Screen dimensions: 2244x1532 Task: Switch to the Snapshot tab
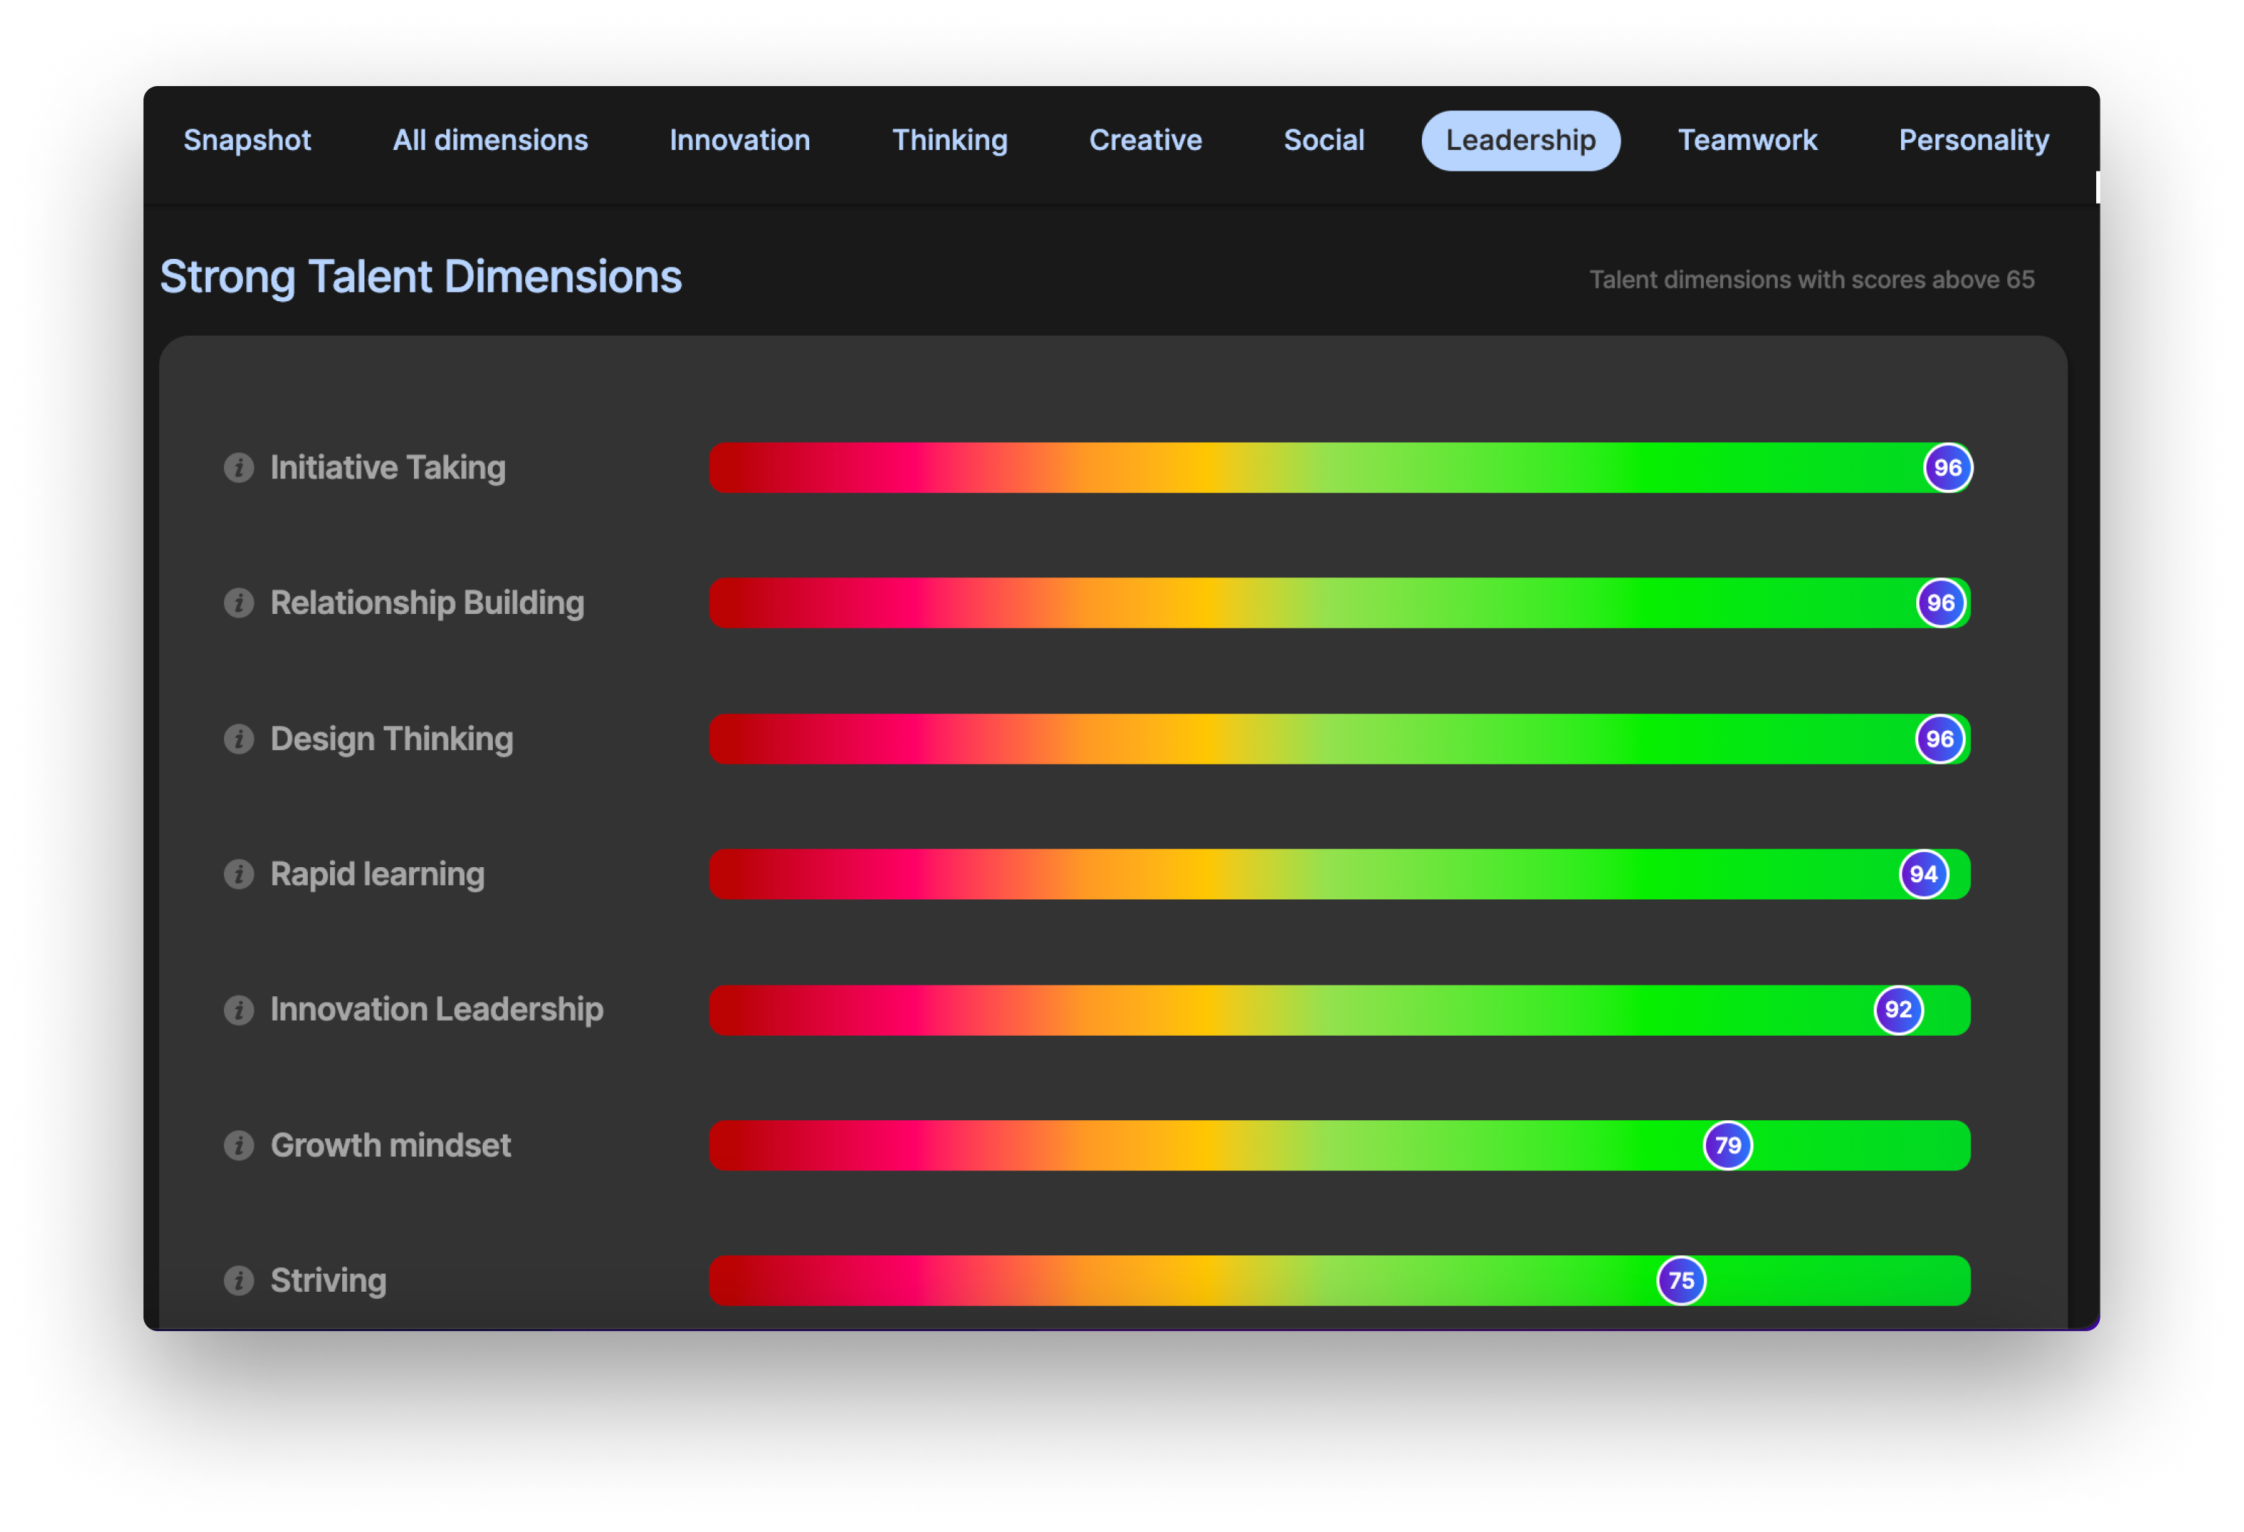coord(247,140)
